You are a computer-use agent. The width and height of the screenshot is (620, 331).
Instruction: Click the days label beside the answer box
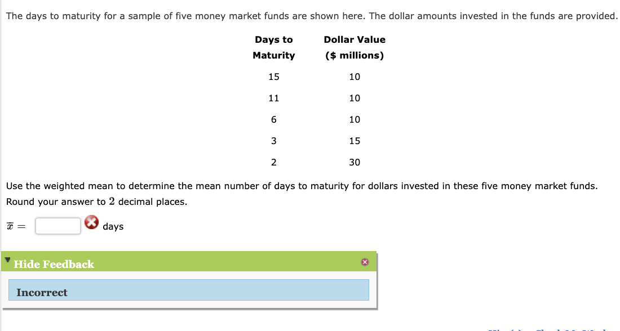coord(113,226)
